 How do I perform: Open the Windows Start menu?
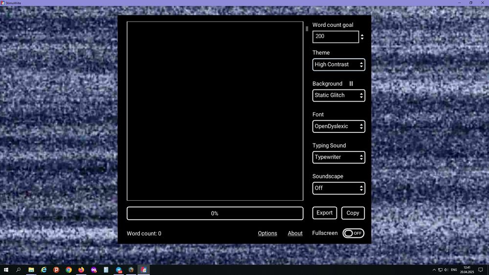pos(6,270)
